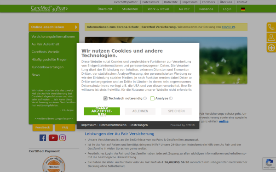Image resolution: width=276 pixels, height=172 pixels.
Task: Open Au Pair Aufenthalt sidebar item
Action: tap(46, 44)
